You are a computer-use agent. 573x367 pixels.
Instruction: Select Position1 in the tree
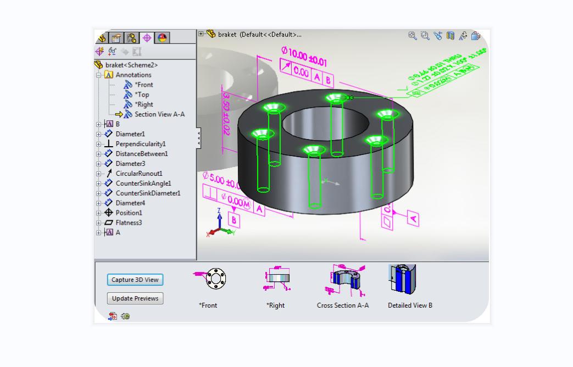[123, 213]
